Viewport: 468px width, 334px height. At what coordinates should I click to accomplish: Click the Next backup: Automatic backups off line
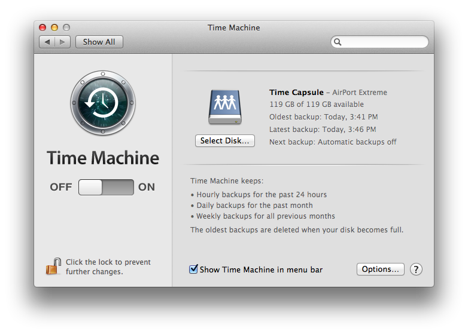point(333,142)
